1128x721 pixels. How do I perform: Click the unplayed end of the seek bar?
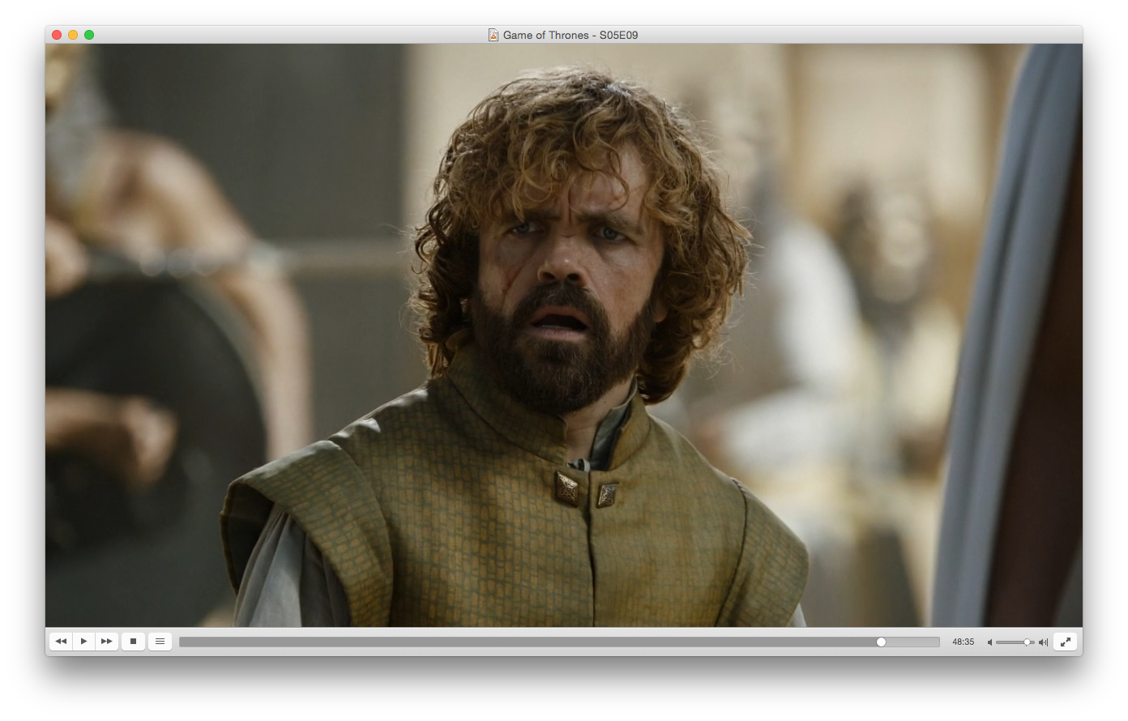tap(912, 642)
